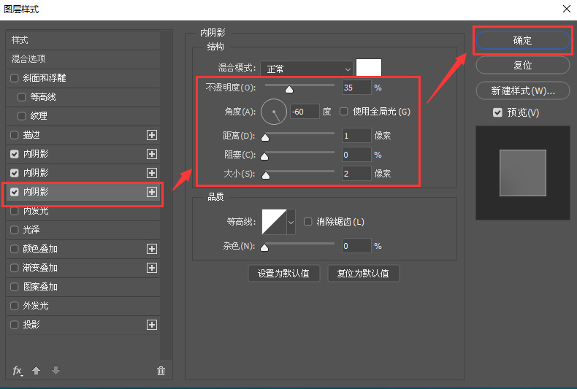
Task: Select the 渐变叠加 row label
Action: [x=40, y=268]
